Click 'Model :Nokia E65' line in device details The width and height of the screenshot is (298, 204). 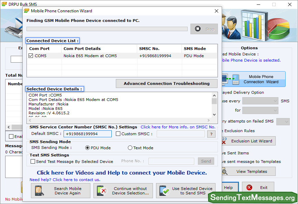[x=45, y=109]
